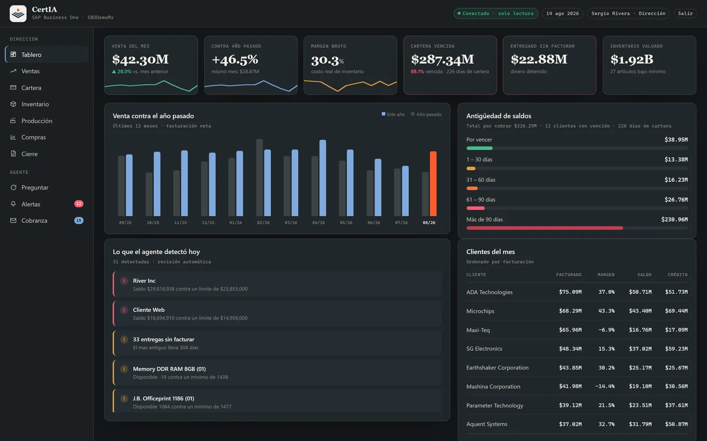
Task: Open Preguntar agent chat icon
Action: (x=13, y=187)
